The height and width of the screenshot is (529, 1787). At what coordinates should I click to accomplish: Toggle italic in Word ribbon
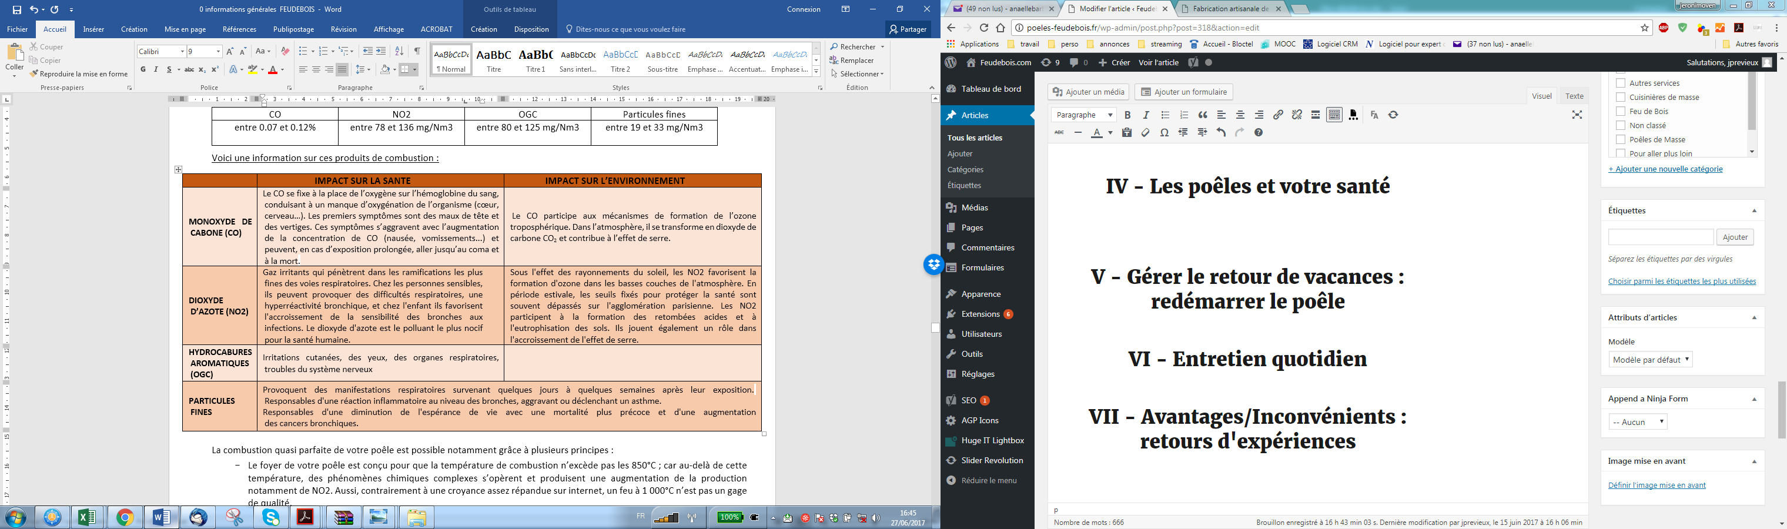156,69
